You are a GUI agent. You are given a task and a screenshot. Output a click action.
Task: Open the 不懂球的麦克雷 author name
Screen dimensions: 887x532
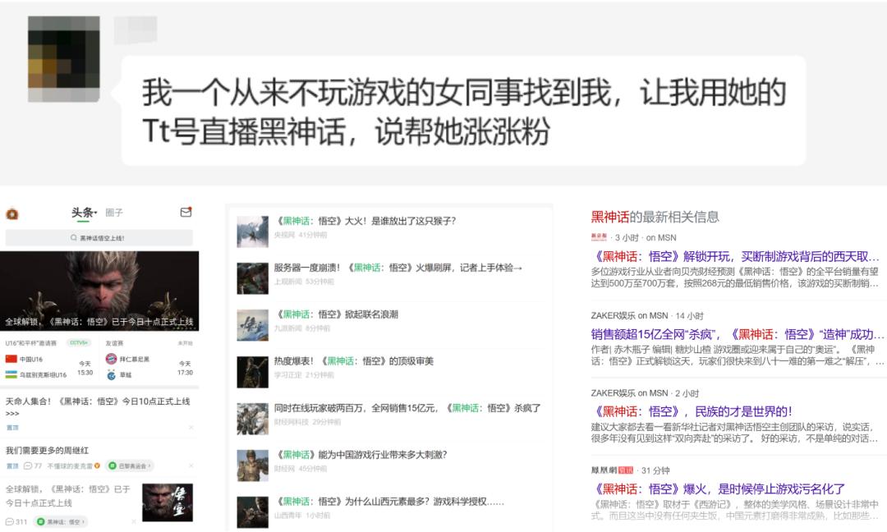[70, 465]
